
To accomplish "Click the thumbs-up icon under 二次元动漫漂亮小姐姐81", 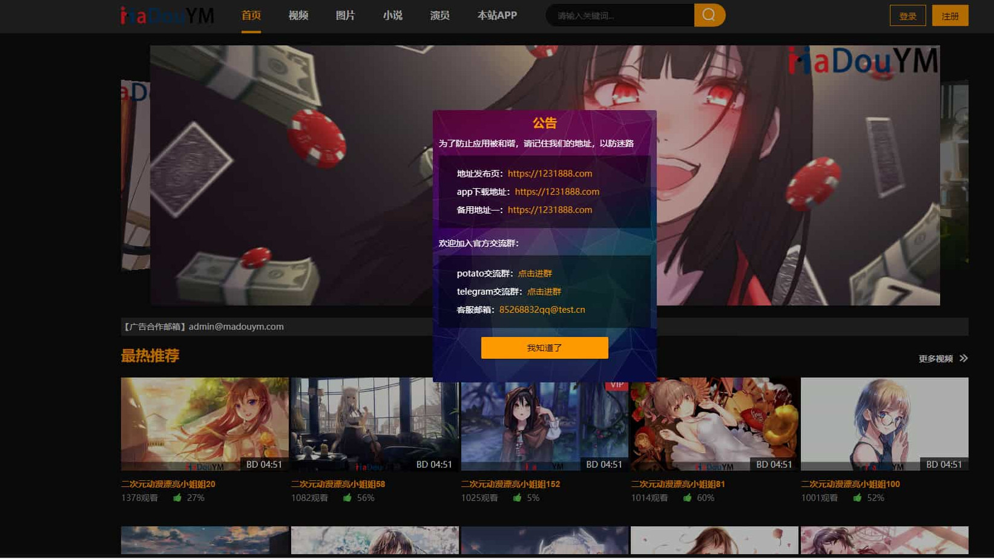I will tap(687, 497).
